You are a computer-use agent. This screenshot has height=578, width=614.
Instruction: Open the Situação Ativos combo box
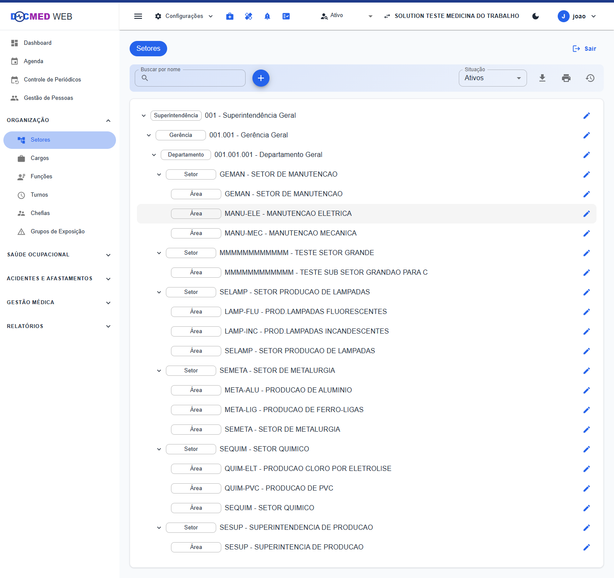493,78
